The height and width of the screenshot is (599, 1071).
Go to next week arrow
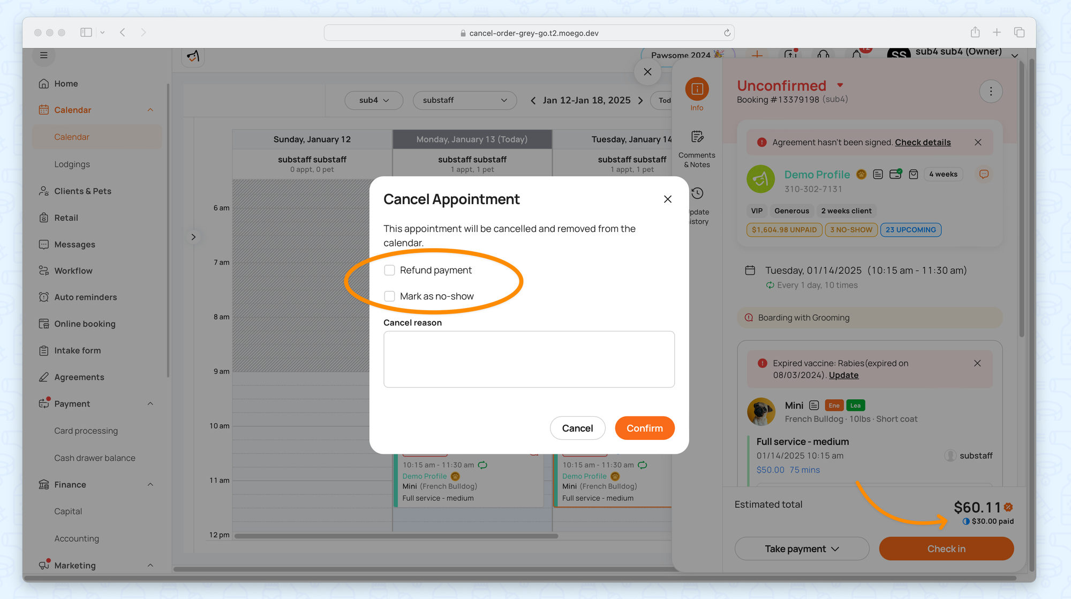(x=640, y=100)
